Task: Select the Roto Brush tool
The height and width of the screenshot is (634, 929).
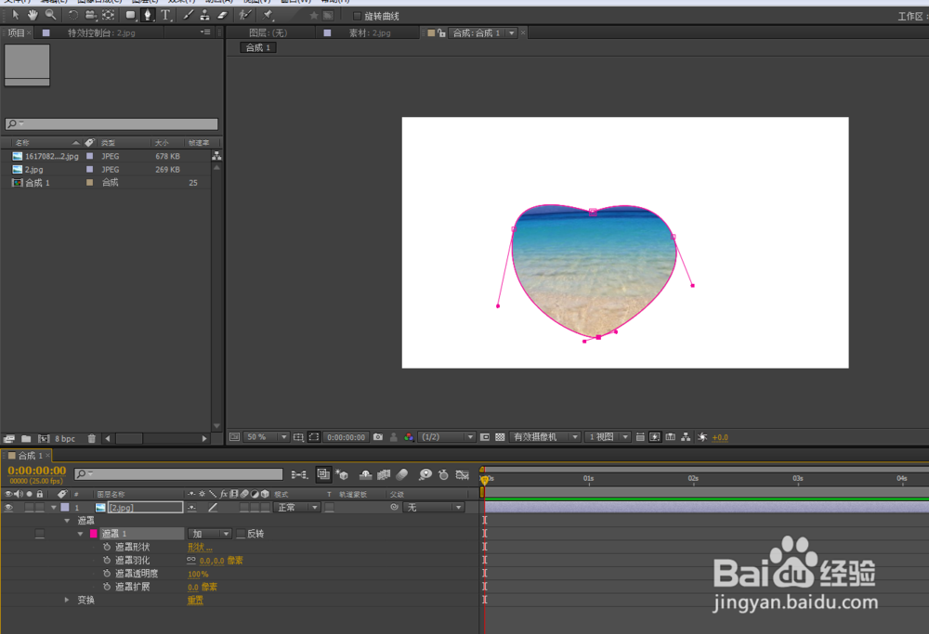Action: tap(244, 15)
